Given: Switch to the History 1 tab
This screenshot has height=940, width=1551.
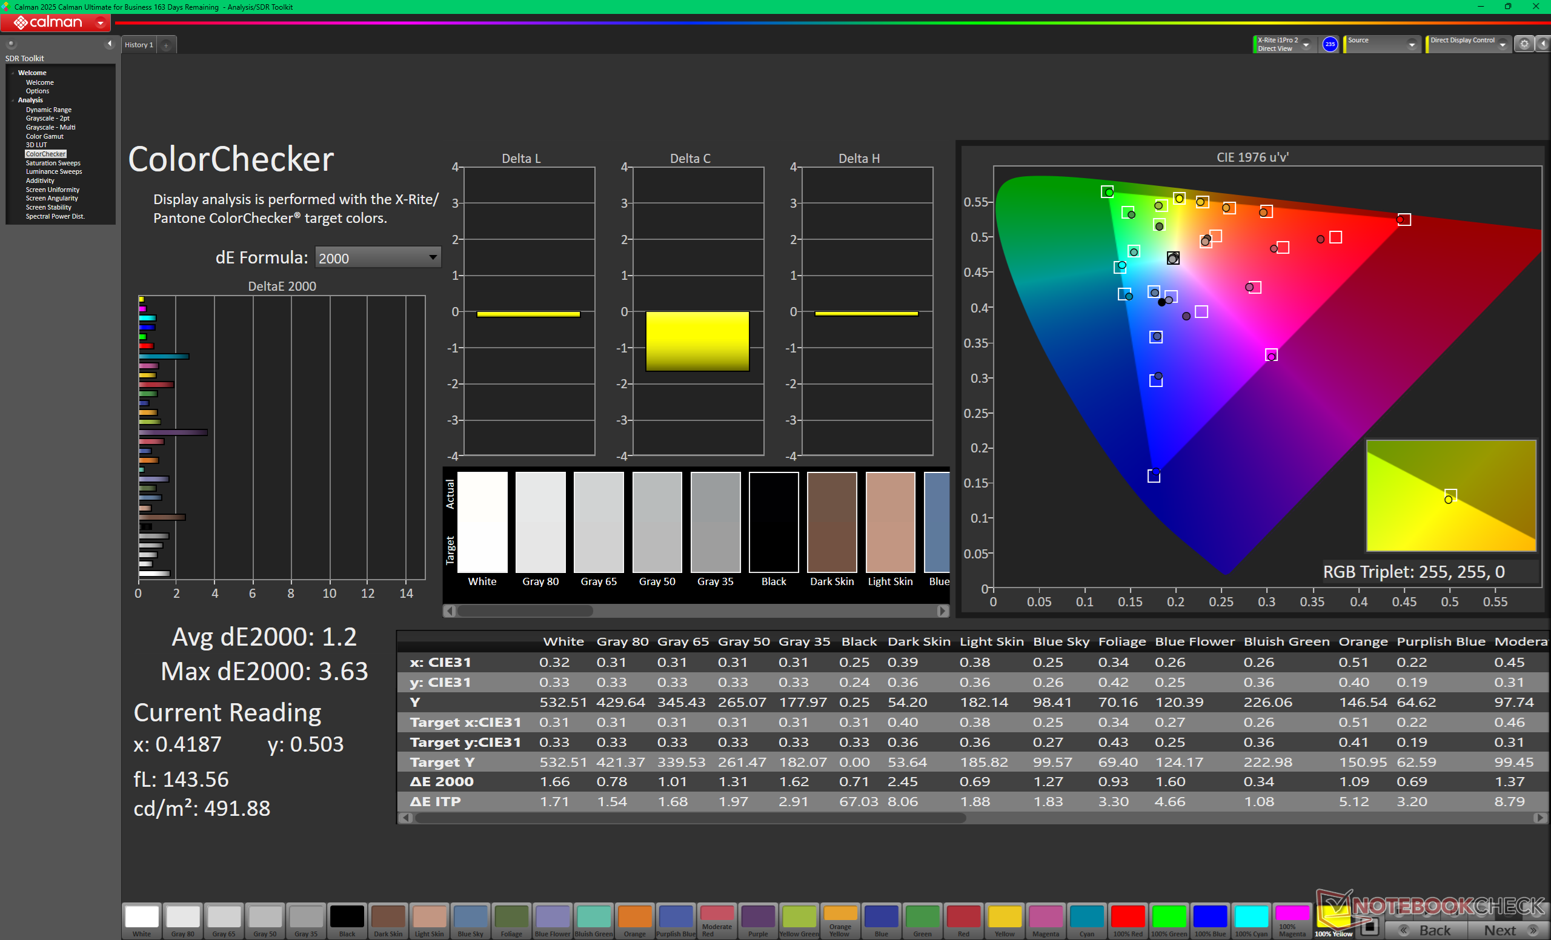Looking at the screenshot, I should coord(139,45).
